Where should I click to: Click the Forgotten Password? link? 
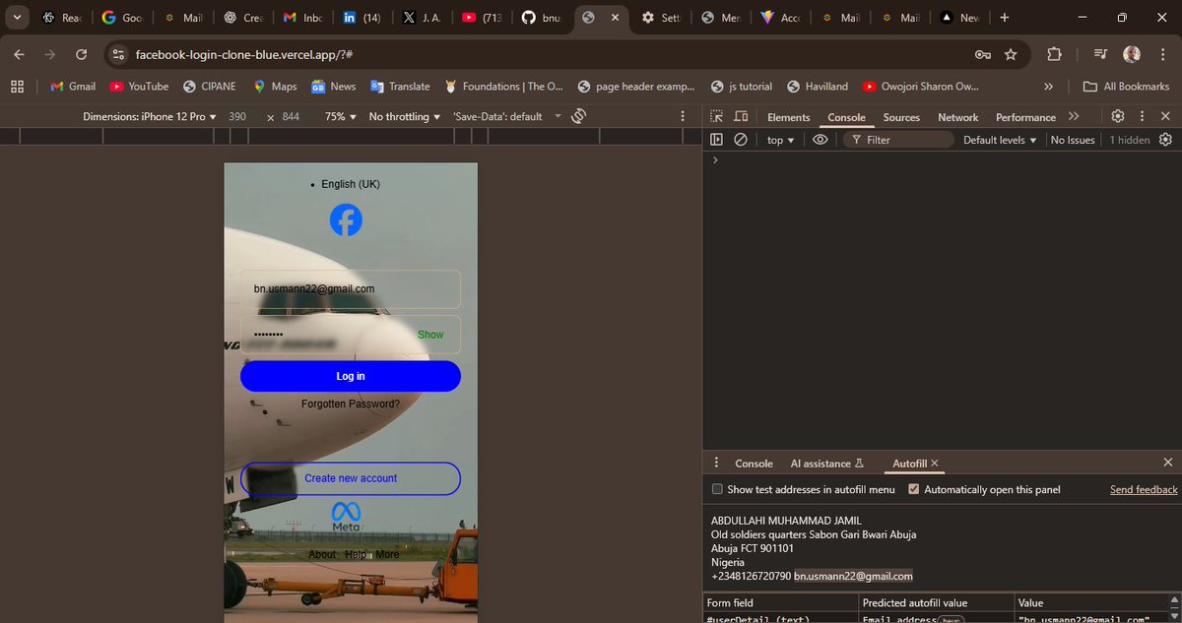point(351,404)
